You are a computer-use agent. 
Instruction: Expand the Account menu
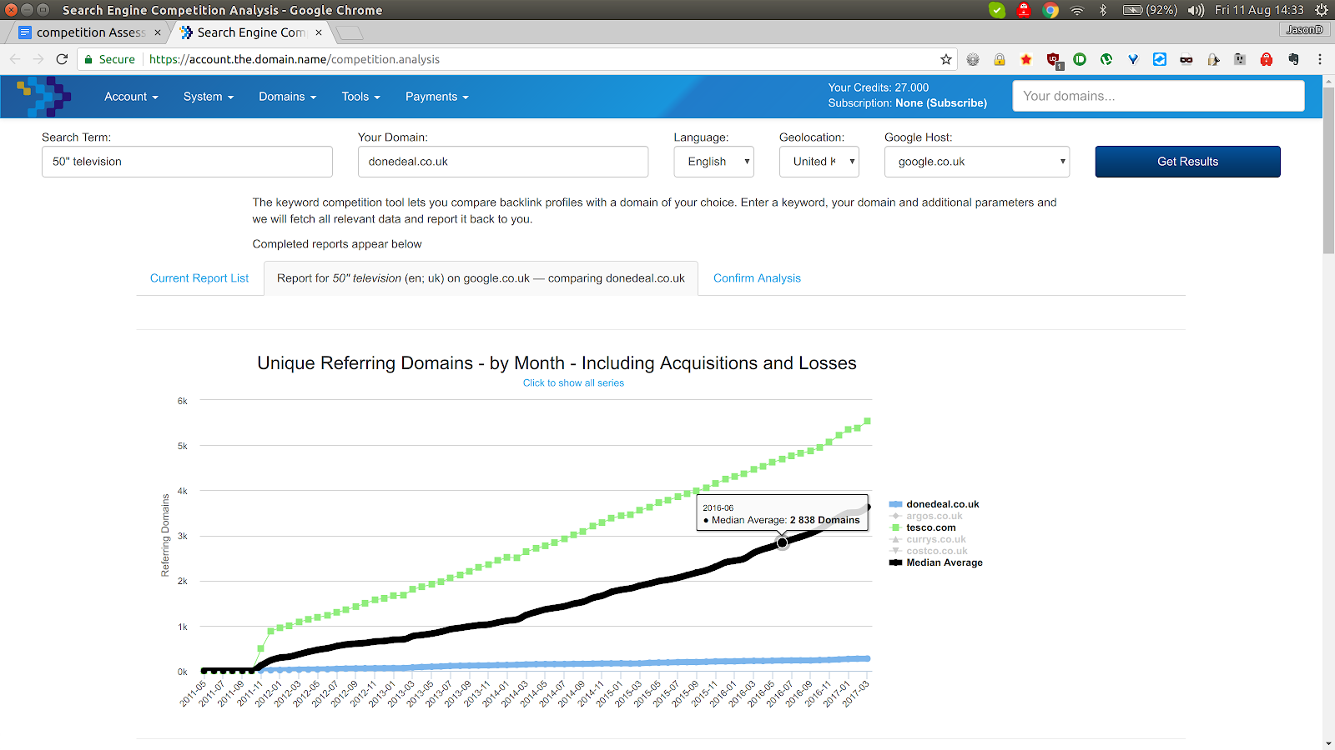pos(131,97)
